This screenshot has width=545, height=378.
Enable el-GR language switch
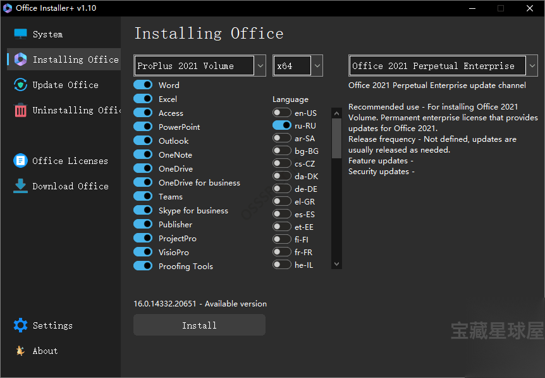tap(282, 201)
